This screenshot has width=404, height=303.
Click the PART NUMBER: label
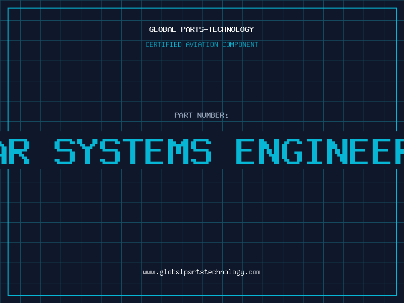[x=201, y=115]
